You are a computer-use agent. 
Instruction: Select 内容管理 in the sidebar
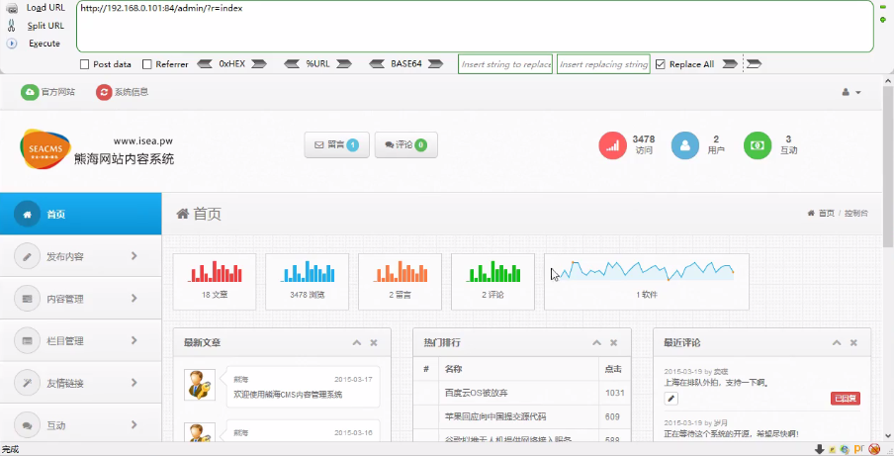pyautogui.click(x=80, y=299)
